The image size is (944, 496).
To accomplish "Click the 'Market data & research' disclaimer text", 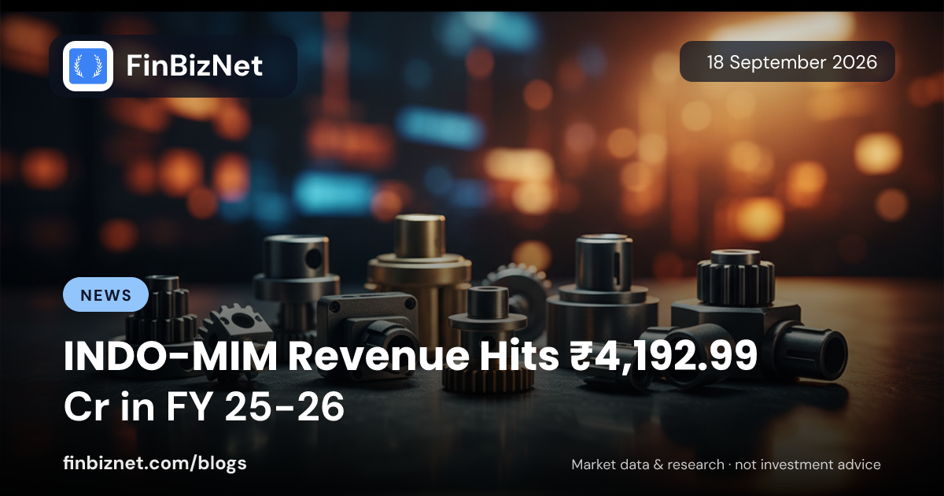I will click(726, 465).
